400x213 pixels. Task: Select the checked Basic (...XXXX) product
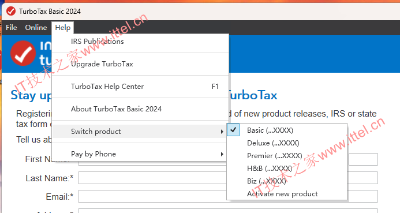(287, 130)
